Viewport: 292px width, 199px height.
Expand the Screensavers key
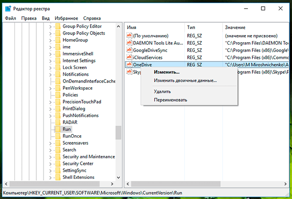[x=50, y=143]
